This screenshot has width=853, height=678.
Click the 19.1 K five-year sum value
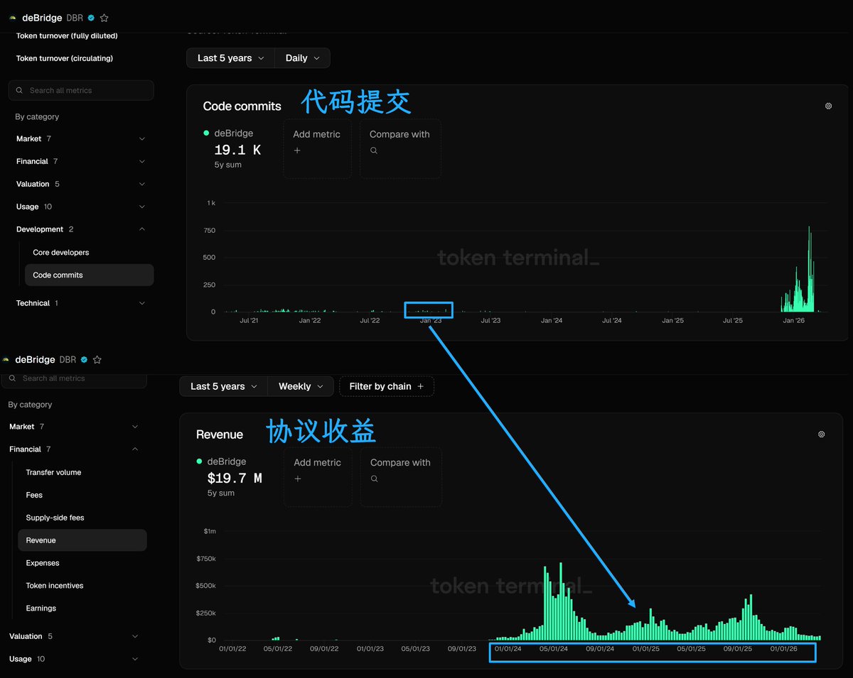237,150
